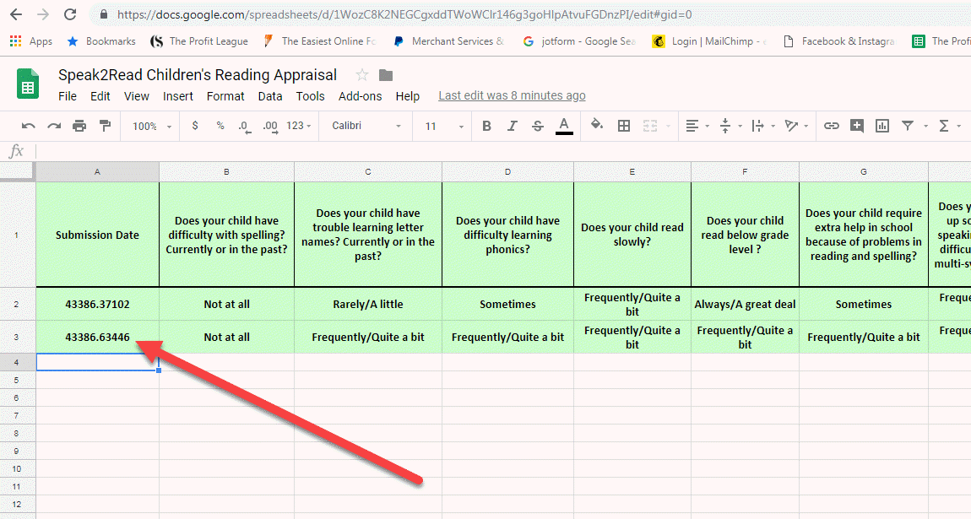
Task: Star the spreadsheet as a favorite
Action: coord(361,74)
